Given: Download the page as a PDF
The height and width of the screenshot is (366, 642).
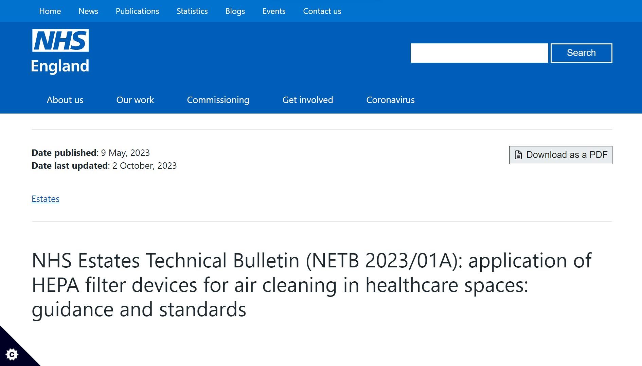Looking at the screenshot, I should 560,155.
